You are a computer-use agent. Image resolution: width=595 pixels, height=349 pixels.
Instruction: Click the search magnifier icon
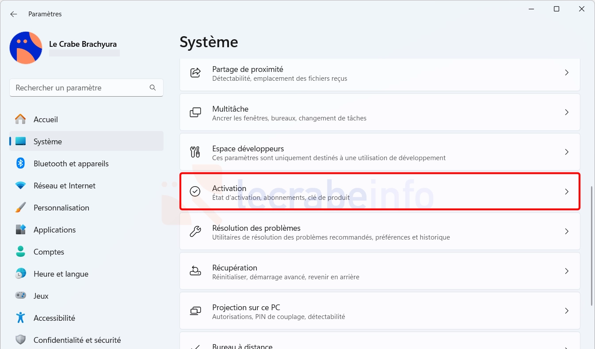153,88
